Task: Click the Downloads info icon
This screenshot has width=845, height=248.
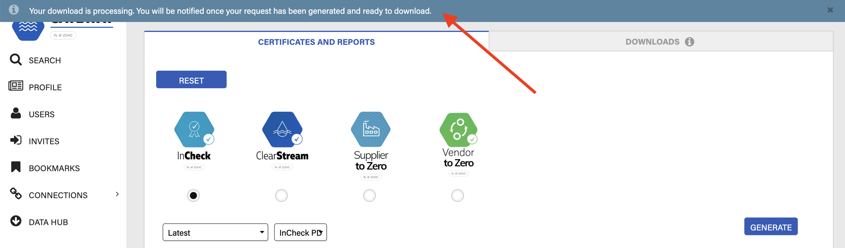Action: (689, 42)
